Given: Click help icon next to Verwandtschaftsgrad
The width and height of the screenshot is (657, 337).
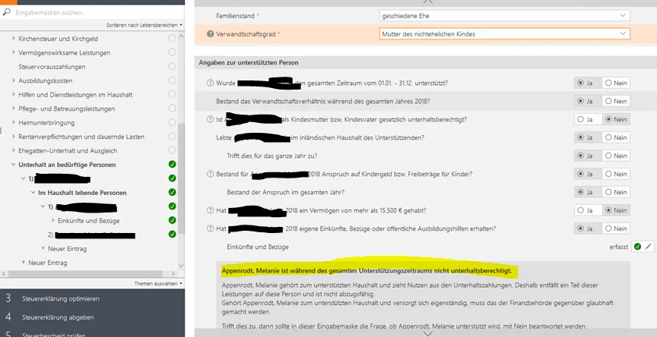Looking at the screenshot, I should [211, 34].
